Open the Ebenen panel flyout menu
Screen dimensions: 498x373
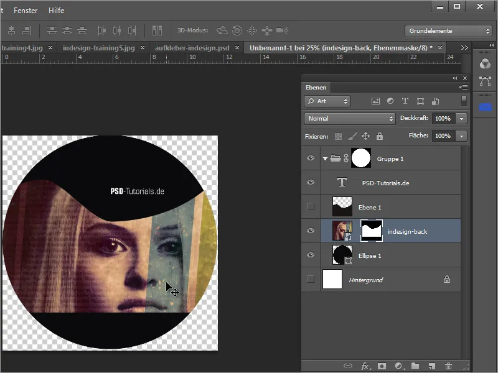[x=463, y=87]
